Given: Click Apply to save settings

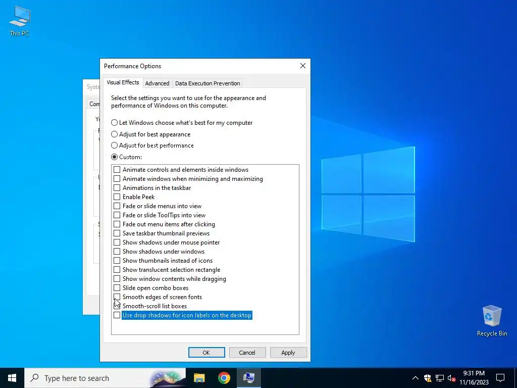Looking at the screenshot, I should pos(288,352).
